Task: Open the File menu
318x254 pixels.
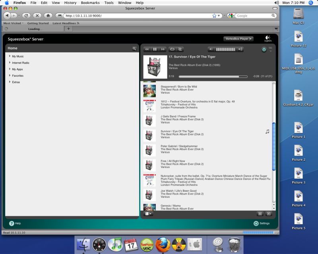Action: 33,3
